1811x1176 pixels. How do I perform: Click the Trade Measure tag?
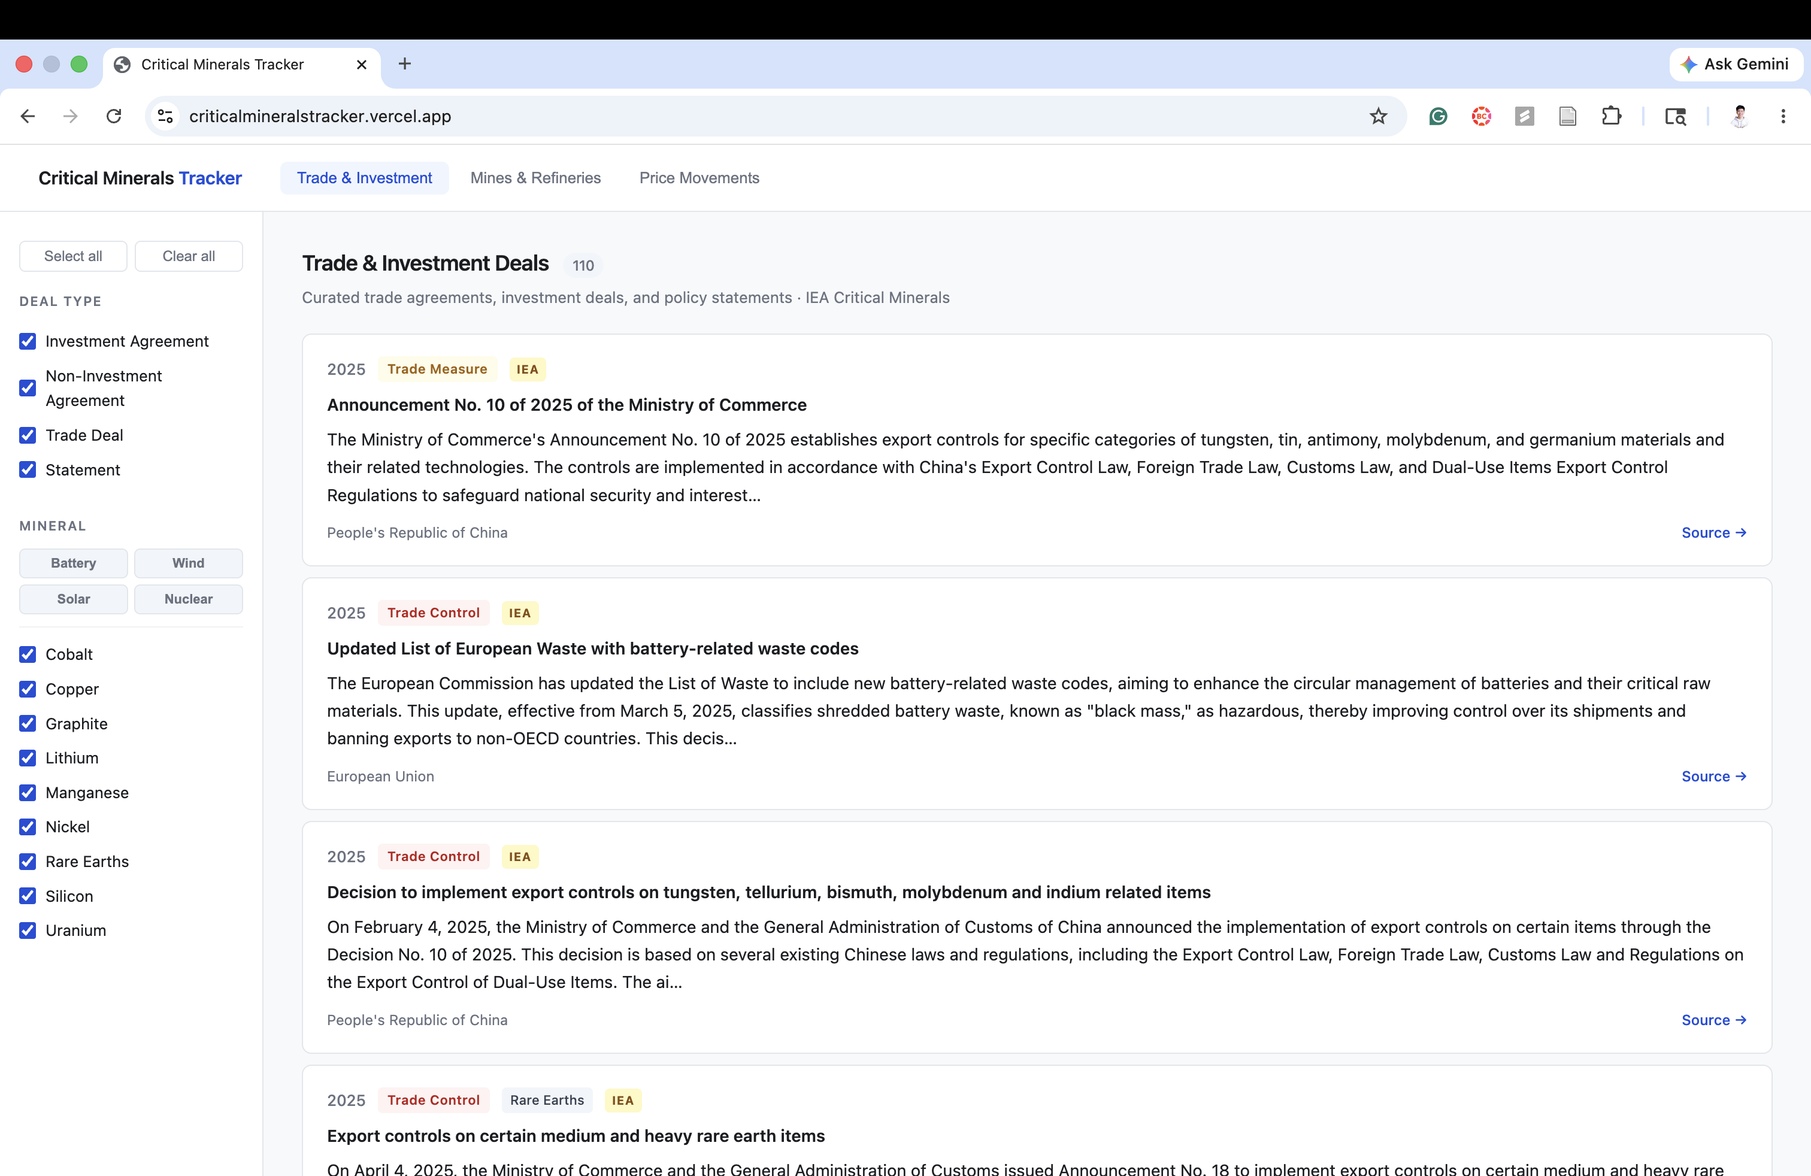coord(437,369)
